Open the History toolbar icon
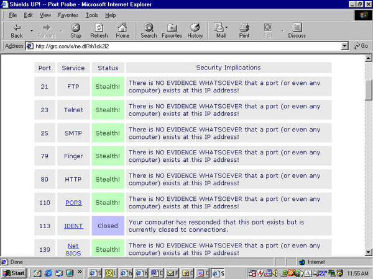Viewport: 373px width, 279px height. pyautogui.click(x=195, y=30)
